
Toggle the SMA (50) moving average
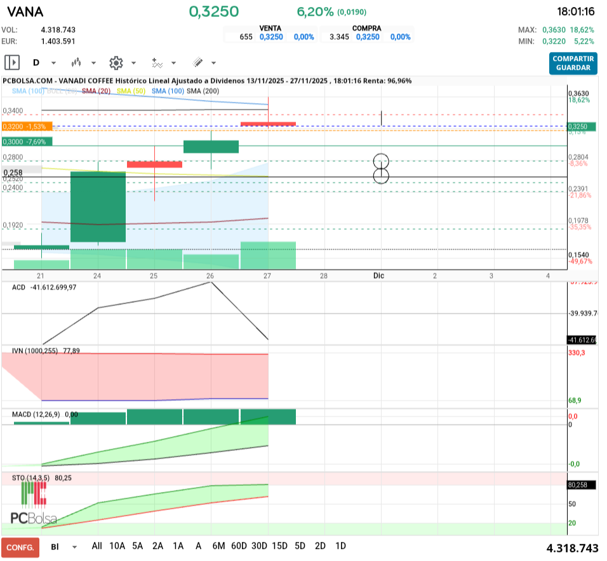131,91
